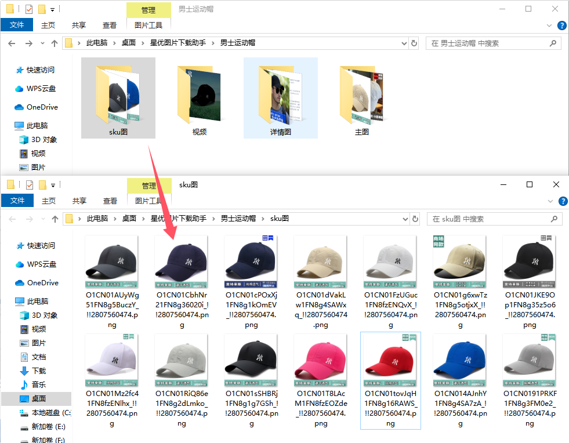Click properties quick-access icon in 男士运动帽 title bar
This screenshot has width=569, height=443.
click(x=28, y=9)
